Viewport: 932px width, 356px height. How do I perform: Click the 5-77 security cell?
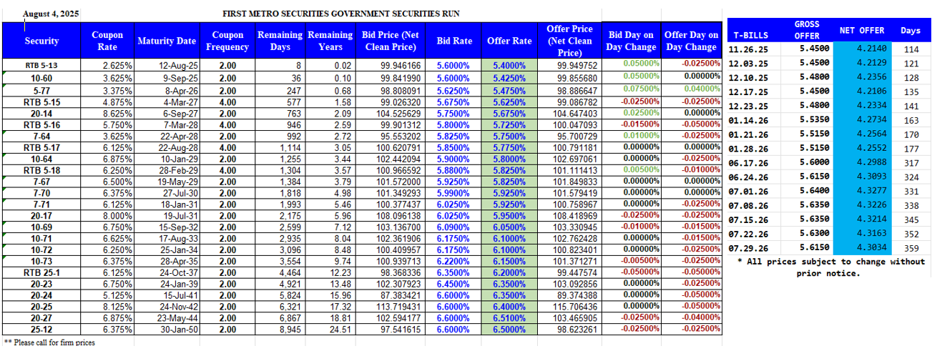pos(42,90)
